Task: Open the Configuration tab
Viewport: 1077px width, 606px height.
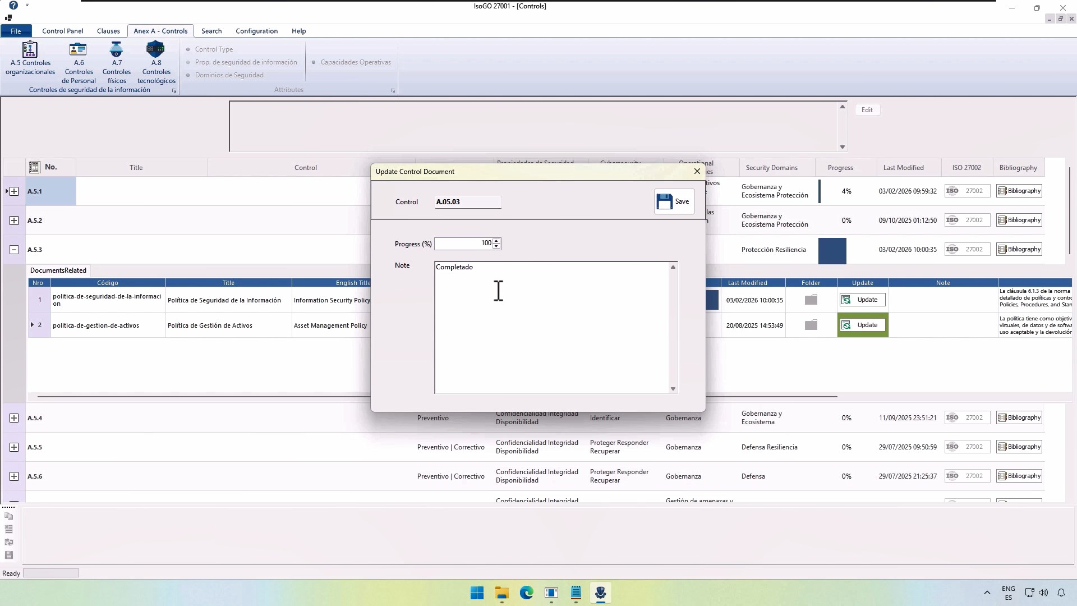Action: [256, 31]
